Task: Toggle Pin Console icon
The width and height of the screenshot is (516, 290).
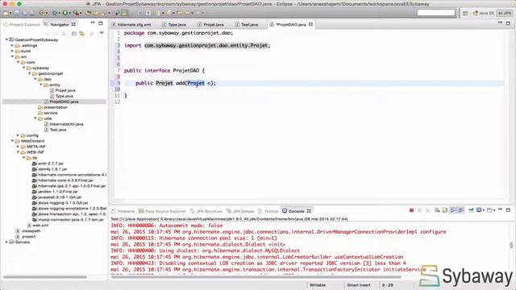Action: coord(471,210)
